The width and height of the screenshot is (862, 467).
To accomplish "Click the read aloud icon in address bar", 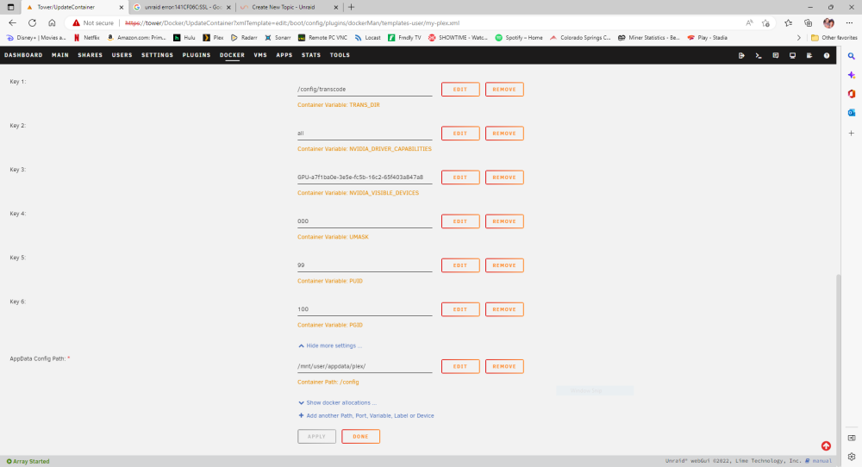I will [749, 23].
